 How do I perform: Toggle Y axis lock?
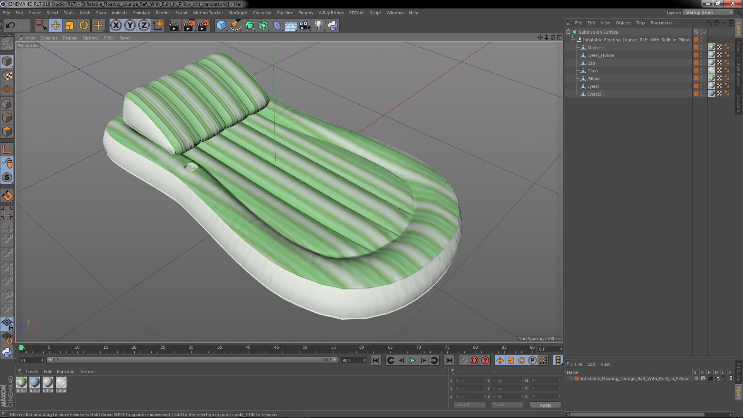pos(130,26)
